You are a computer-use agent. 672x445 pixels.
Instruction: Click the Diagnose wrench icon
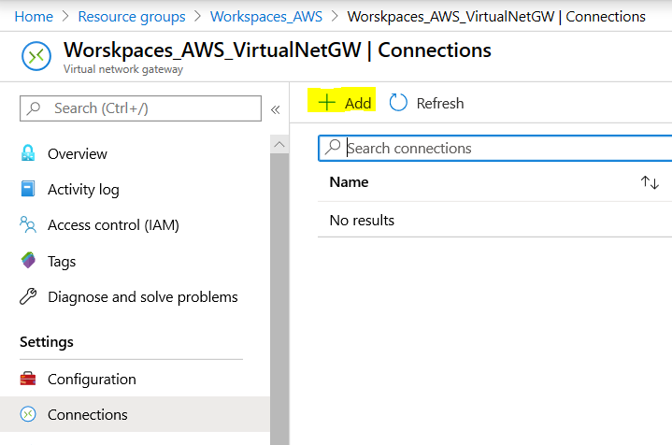click(x=28, y=297)
